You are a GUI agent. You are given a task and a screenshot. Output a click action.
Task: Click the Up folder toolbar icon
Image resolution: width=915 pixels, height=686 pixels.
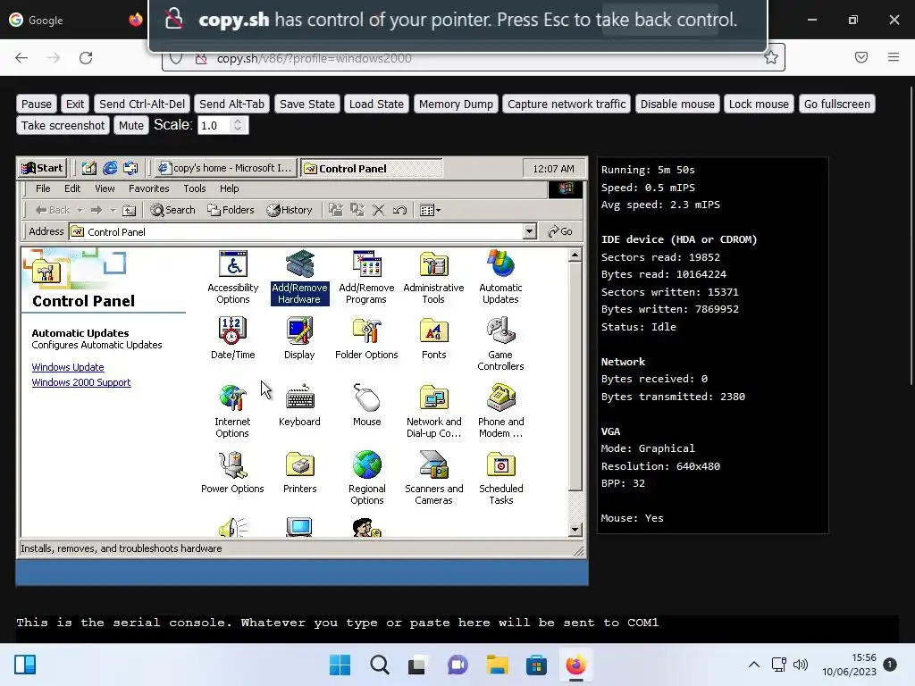point(129,210)
